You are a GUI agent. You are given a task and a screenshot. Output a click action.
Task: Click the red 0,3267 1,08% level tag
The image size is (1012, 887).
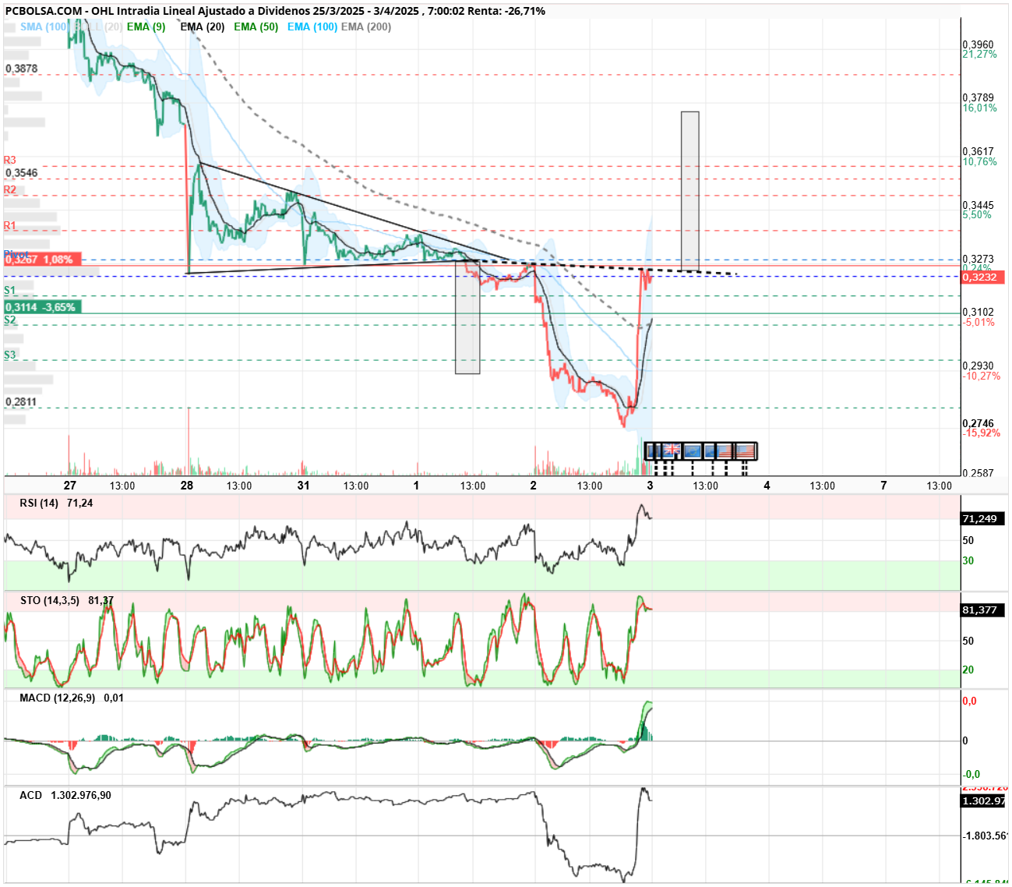coord(42,260)
